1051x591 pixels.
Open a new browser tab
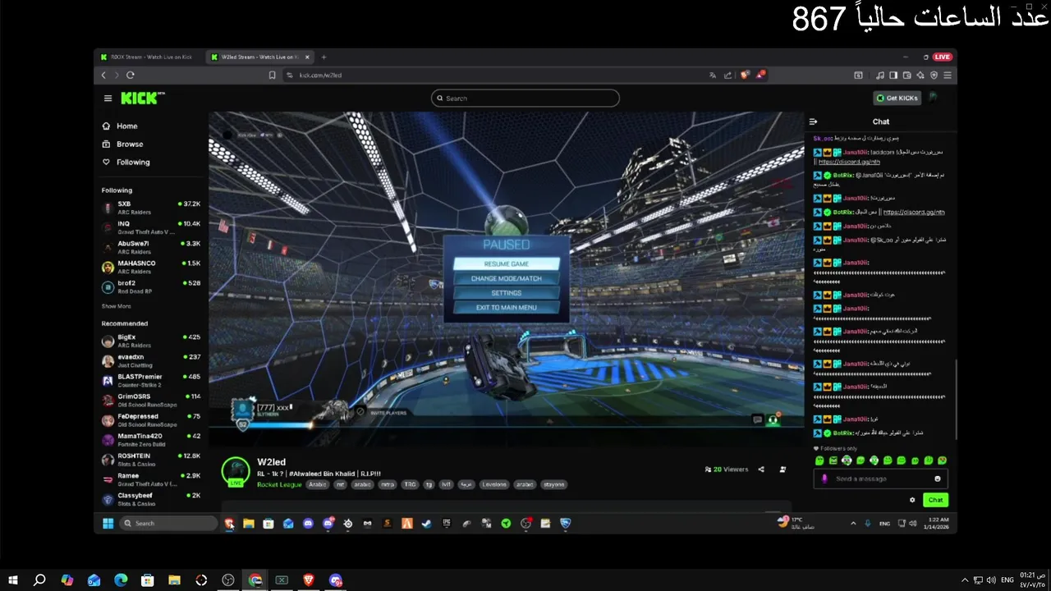click(x=324, y=57)
